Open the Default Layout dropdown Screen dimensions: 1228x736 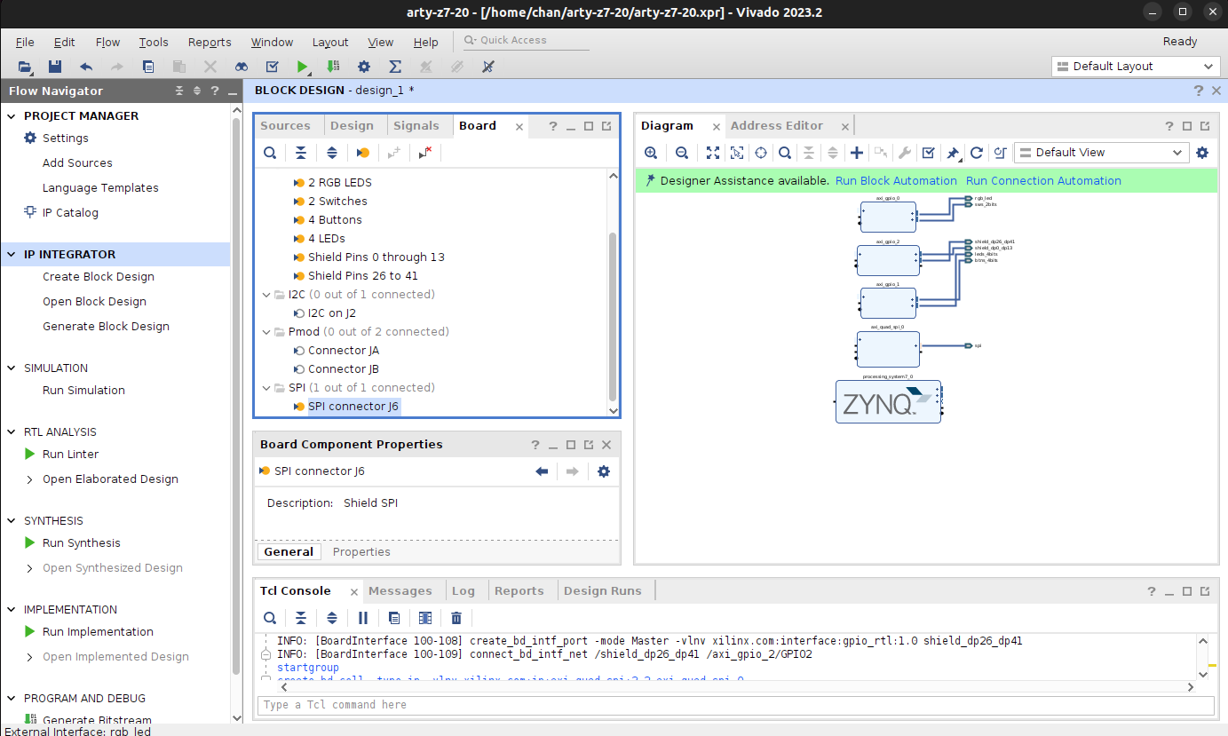pyautogui.click(x=1136, y=67)
